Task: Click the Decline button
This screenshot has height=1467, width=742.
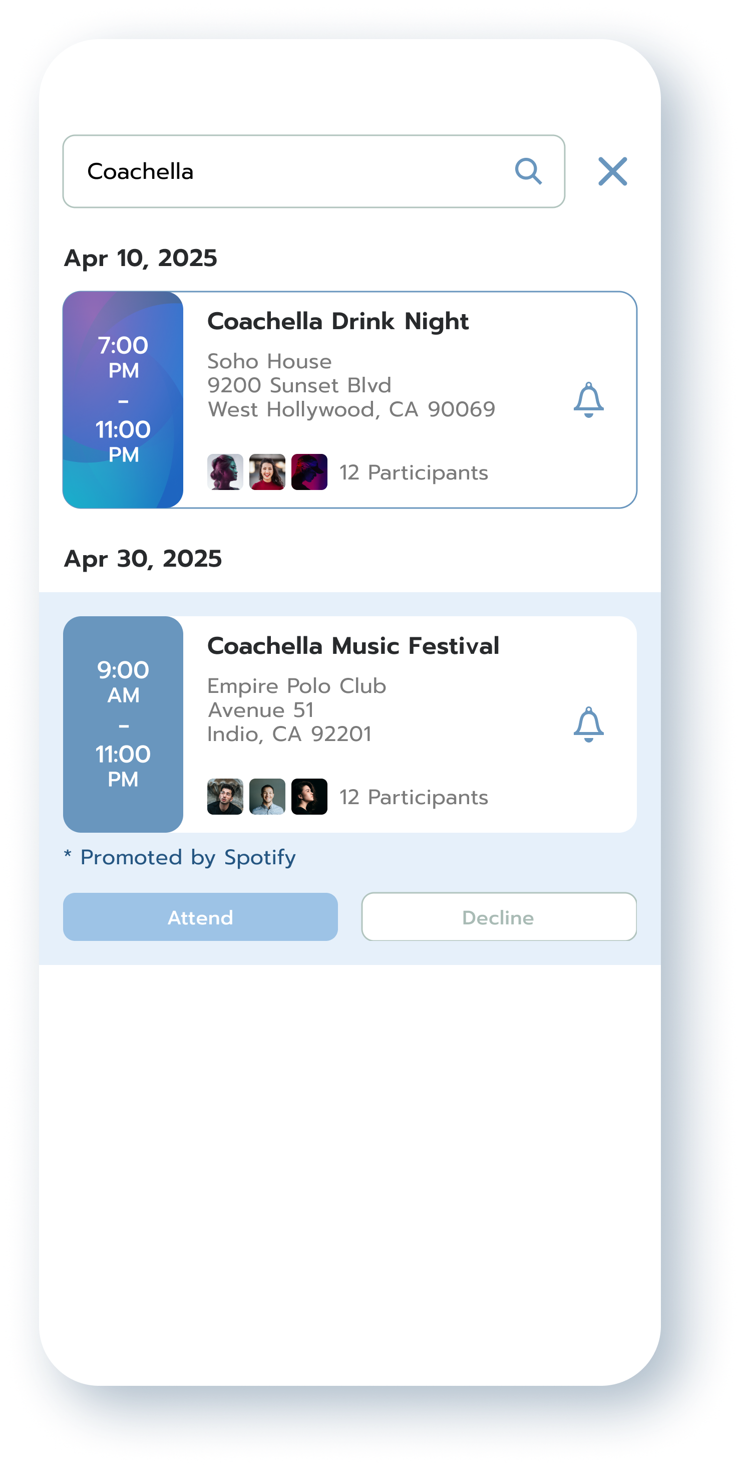Action: [499, 917]
